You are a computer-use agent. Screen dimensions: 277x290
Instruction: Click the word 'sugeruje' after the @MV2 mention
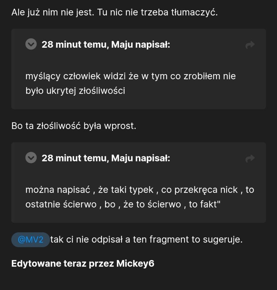click(x=223, y=239)
